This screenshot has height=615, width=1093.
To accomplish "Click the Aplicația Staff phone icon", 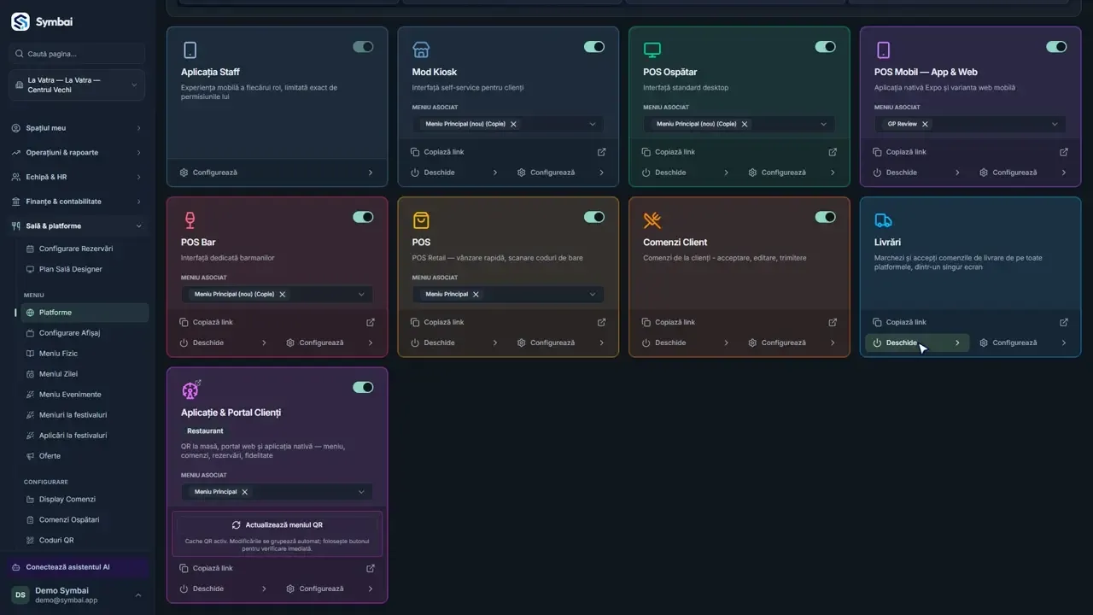I will click(190, 50).
